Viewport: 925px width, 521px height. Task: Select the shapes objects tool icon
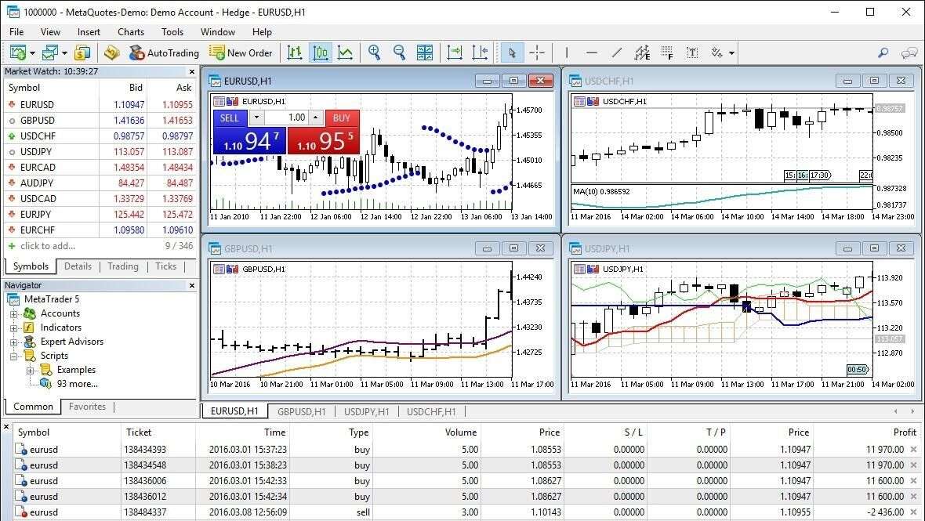[716, 53]
